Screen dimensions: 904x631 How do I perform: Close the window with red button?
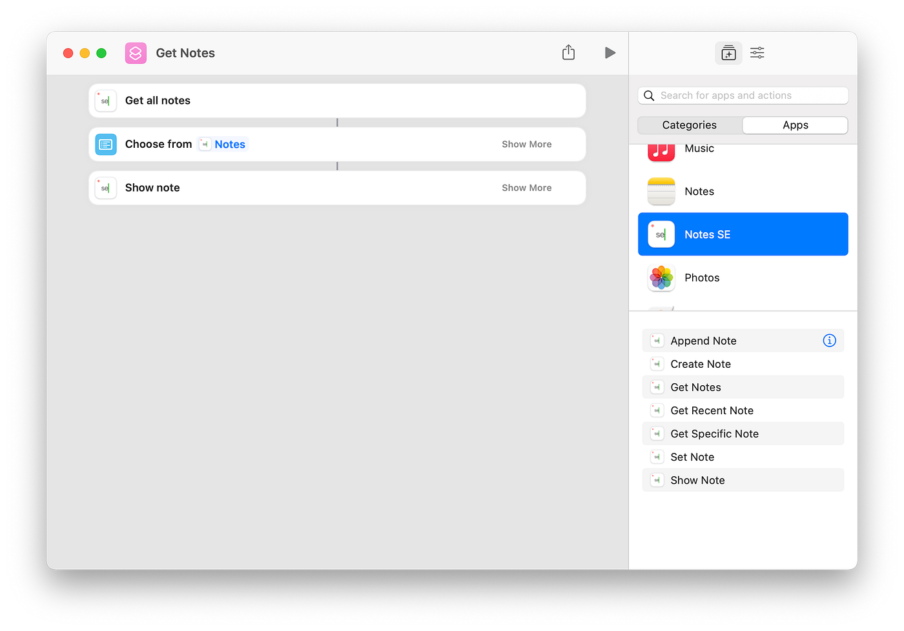click(x=68, y=53)
